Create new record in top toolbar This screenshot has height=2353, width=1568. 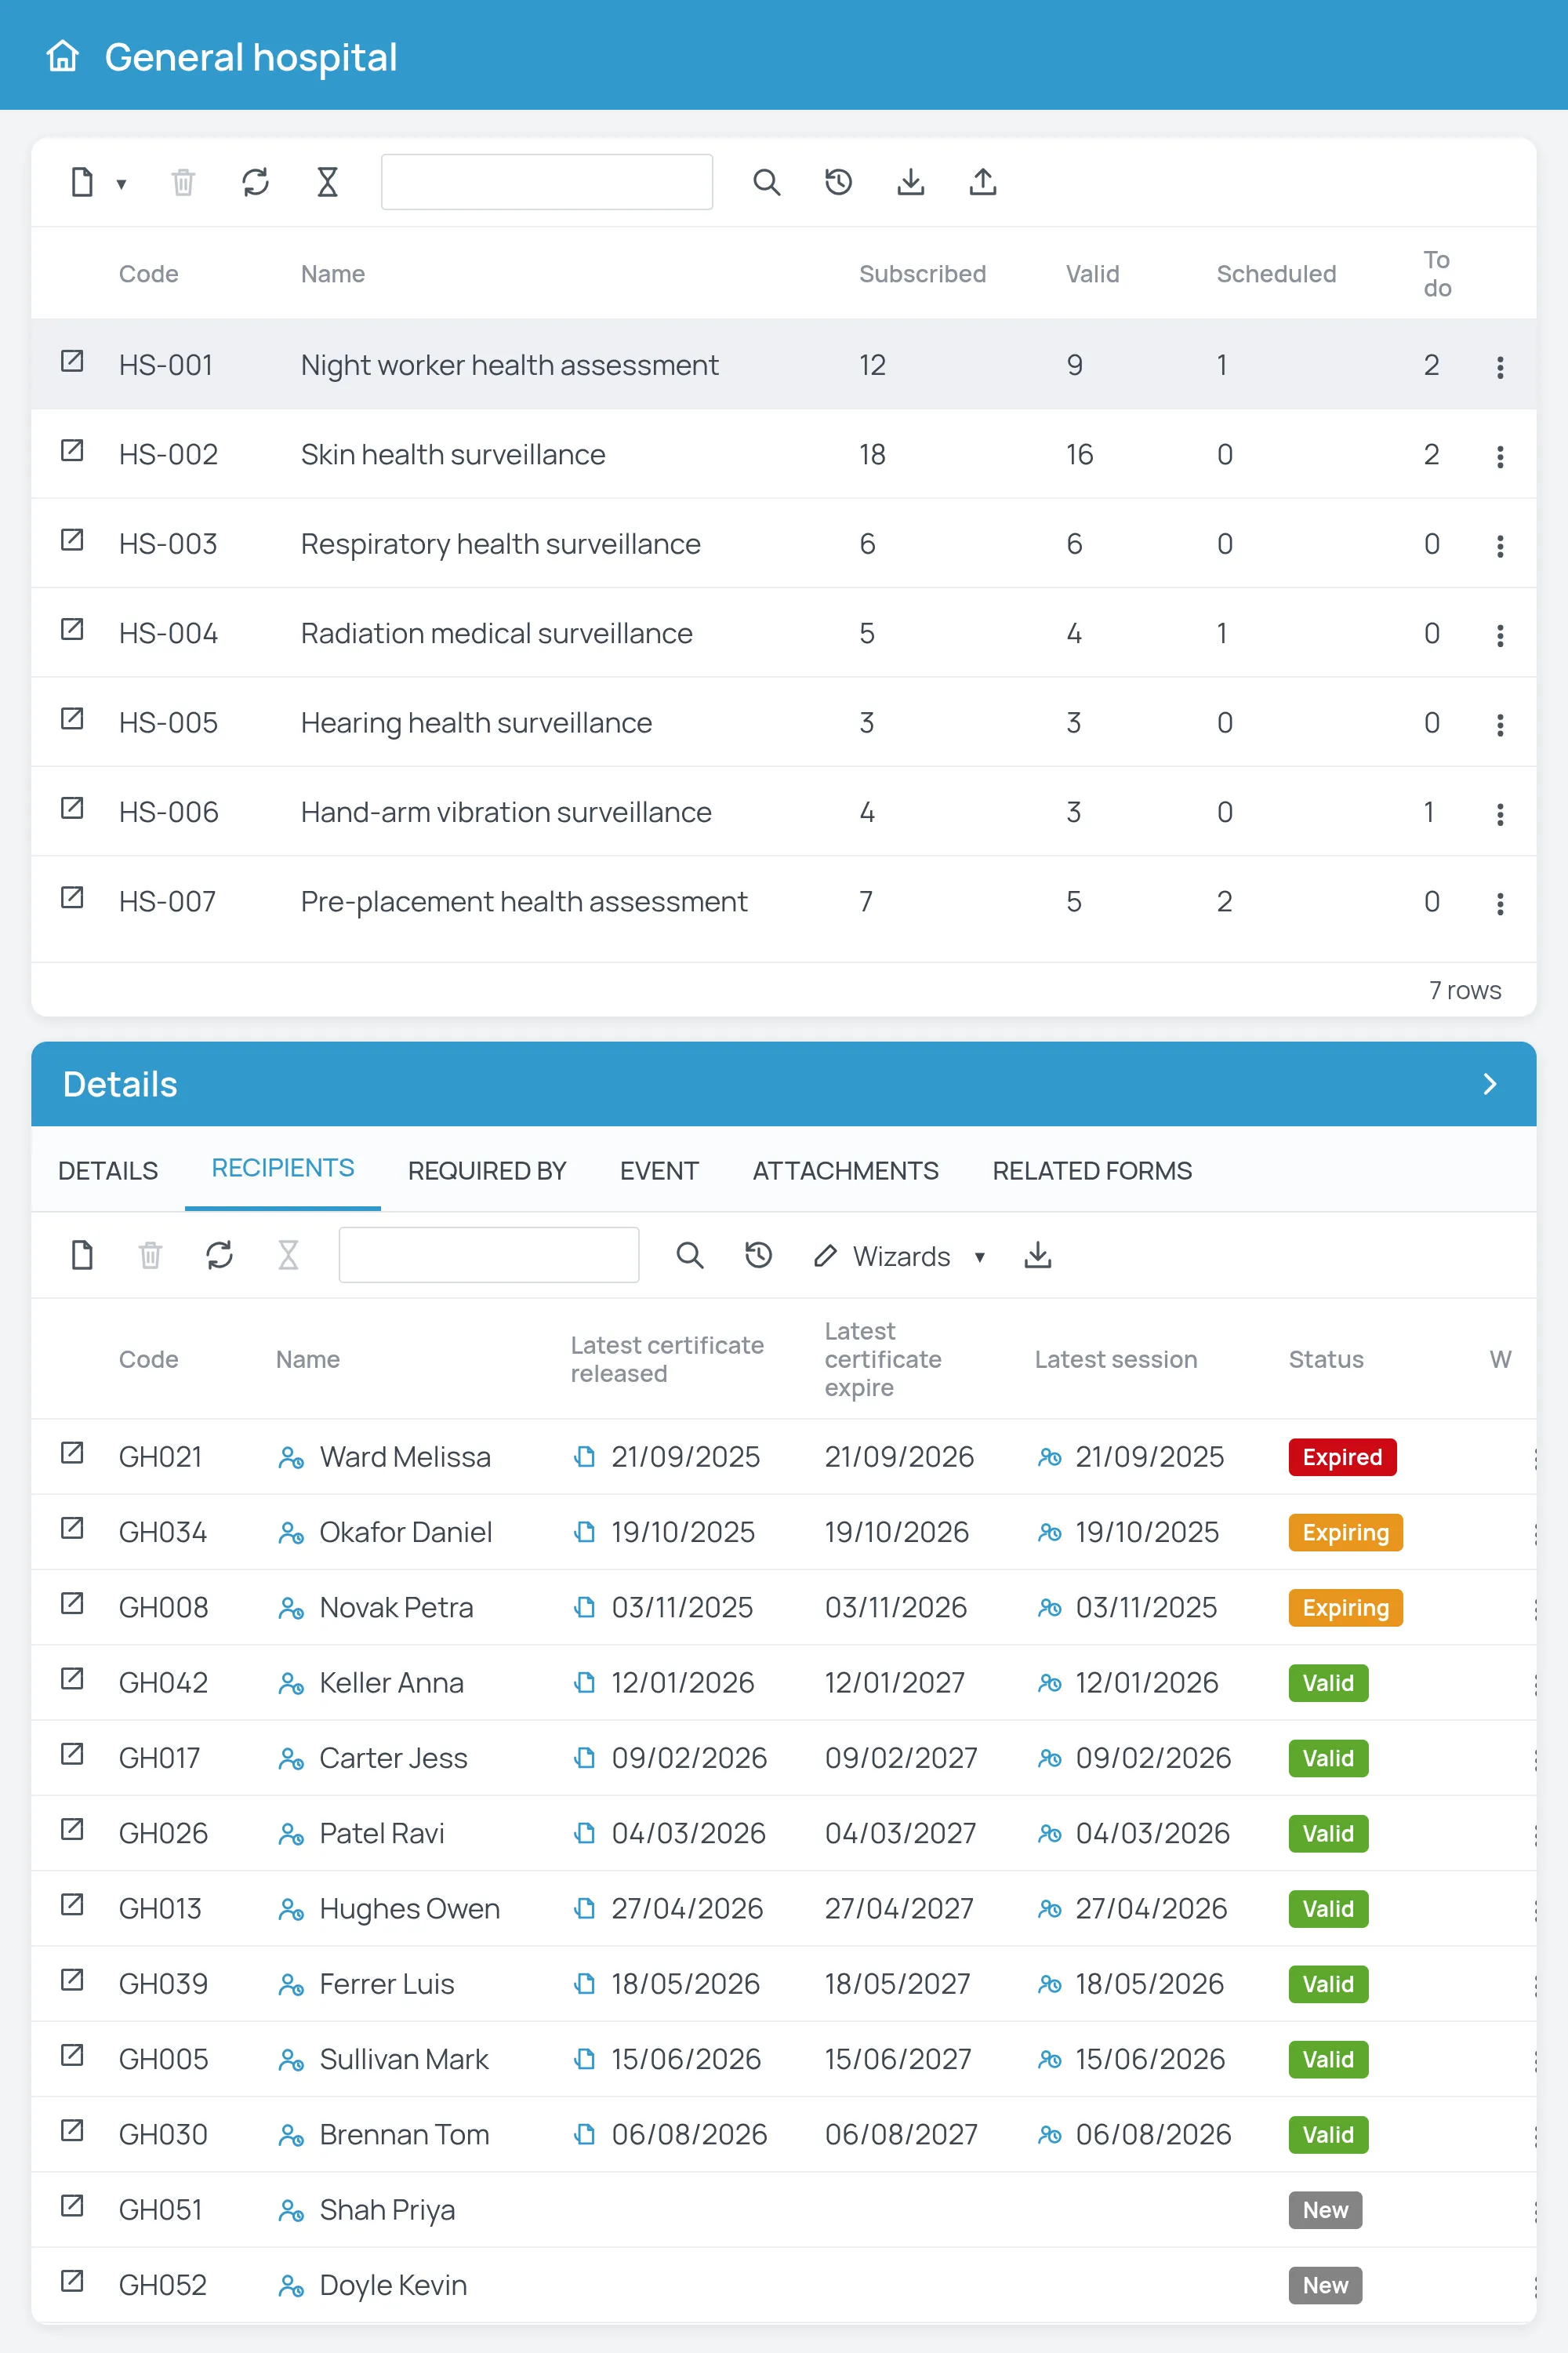coord(82,182)
